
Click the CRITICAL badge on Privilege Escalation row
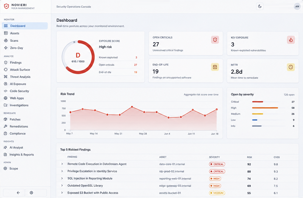coord(217,171)
